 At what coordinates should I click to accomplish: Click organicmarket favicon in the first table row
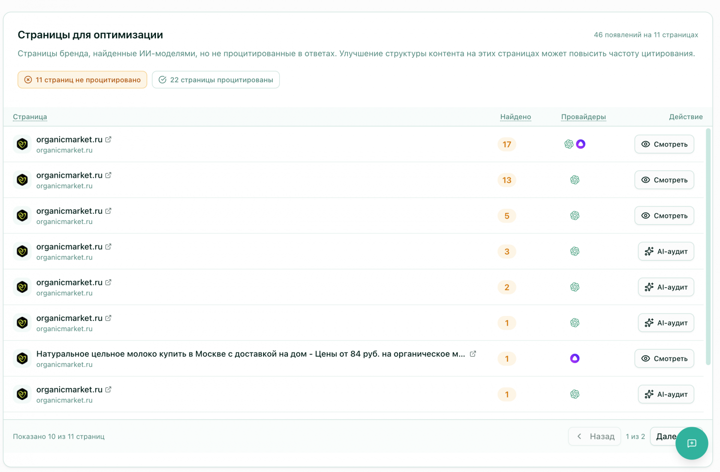click(x=22, y=144)
